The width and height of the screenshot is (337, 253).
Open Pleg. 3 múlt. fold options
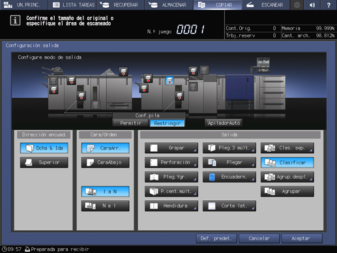[229, 148]
